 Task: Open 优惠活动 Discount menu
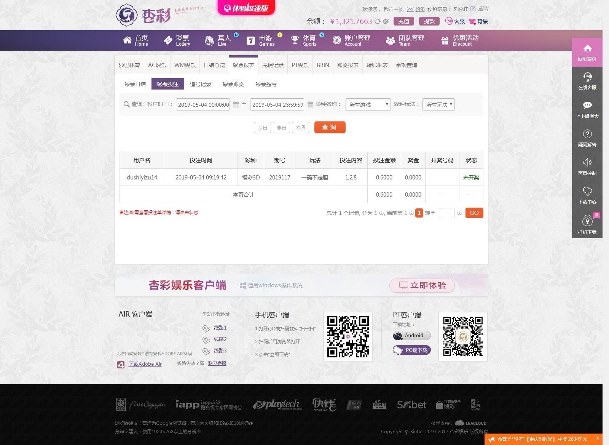click(460, 40)
